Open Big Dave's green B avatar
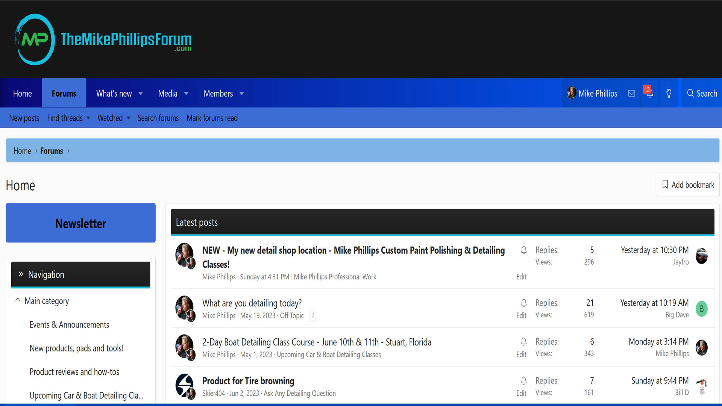 [x=701, y=309]
